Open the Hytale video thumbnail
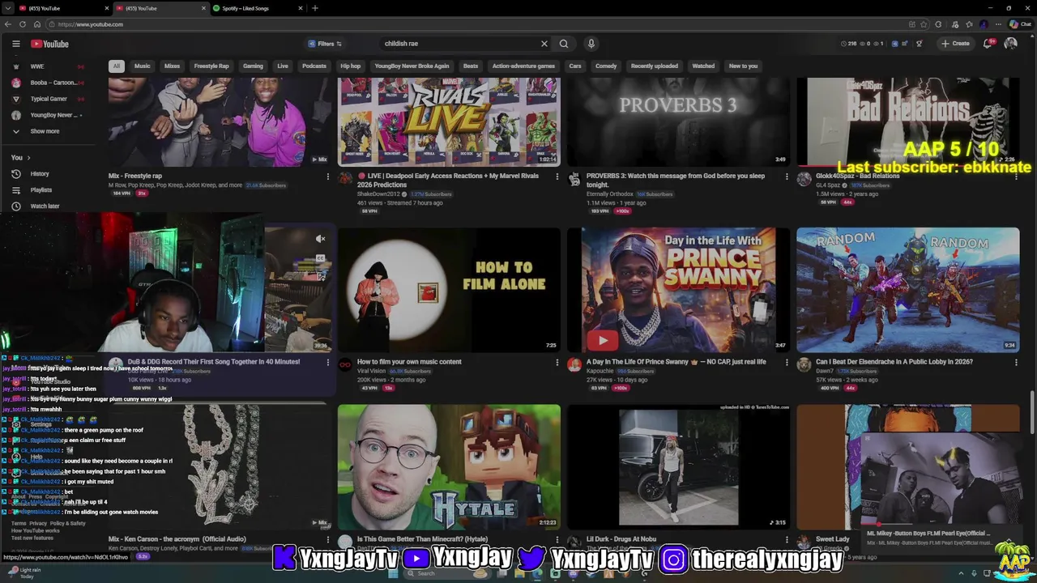Viewport: 1037px width, 583px height. click(449, 467)
